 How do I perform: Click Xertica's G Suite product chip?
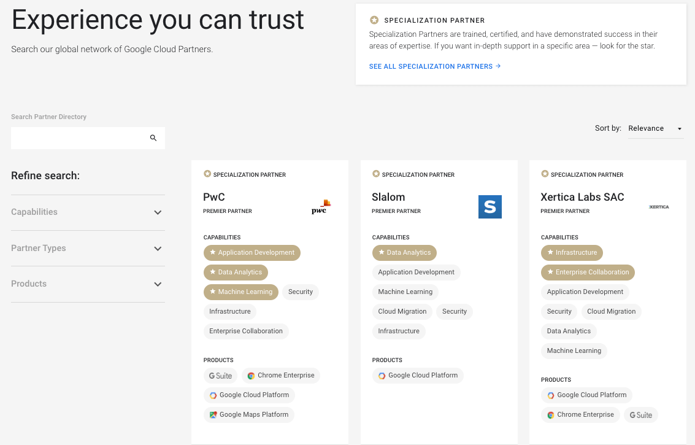[x=641, y=415]
